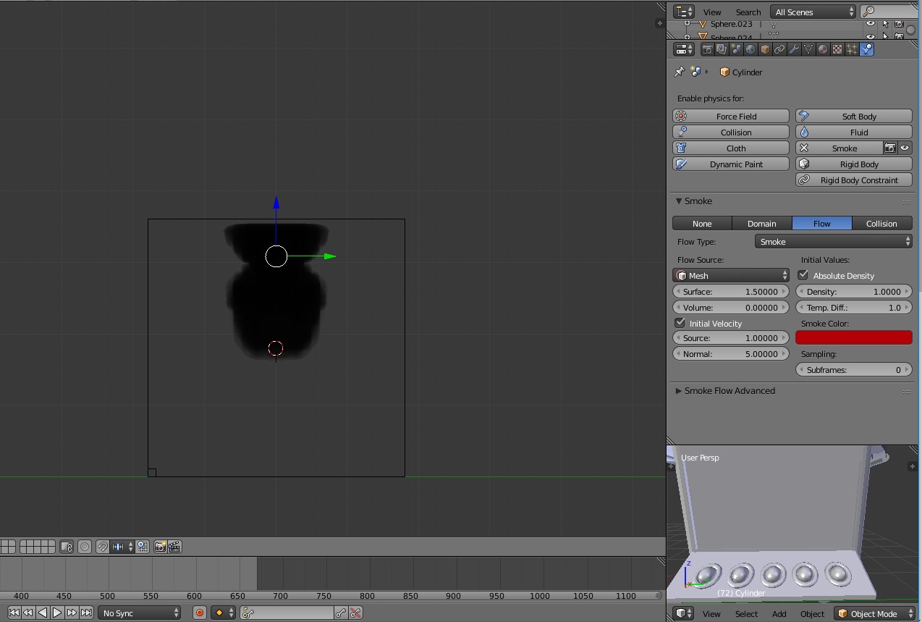Enable Fluid physics

pyautogui.click(x=854, y=132)
